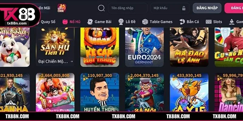This screenshot has width=243, height=121.
Task: Click the pink register button
Action: [234, 8]
